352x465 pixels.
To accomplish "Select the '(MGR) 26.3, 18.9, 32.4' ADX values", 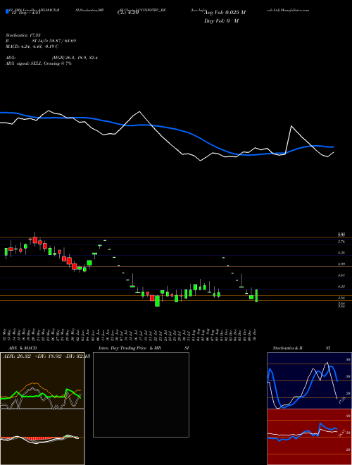I will click(x=75, y=58).
